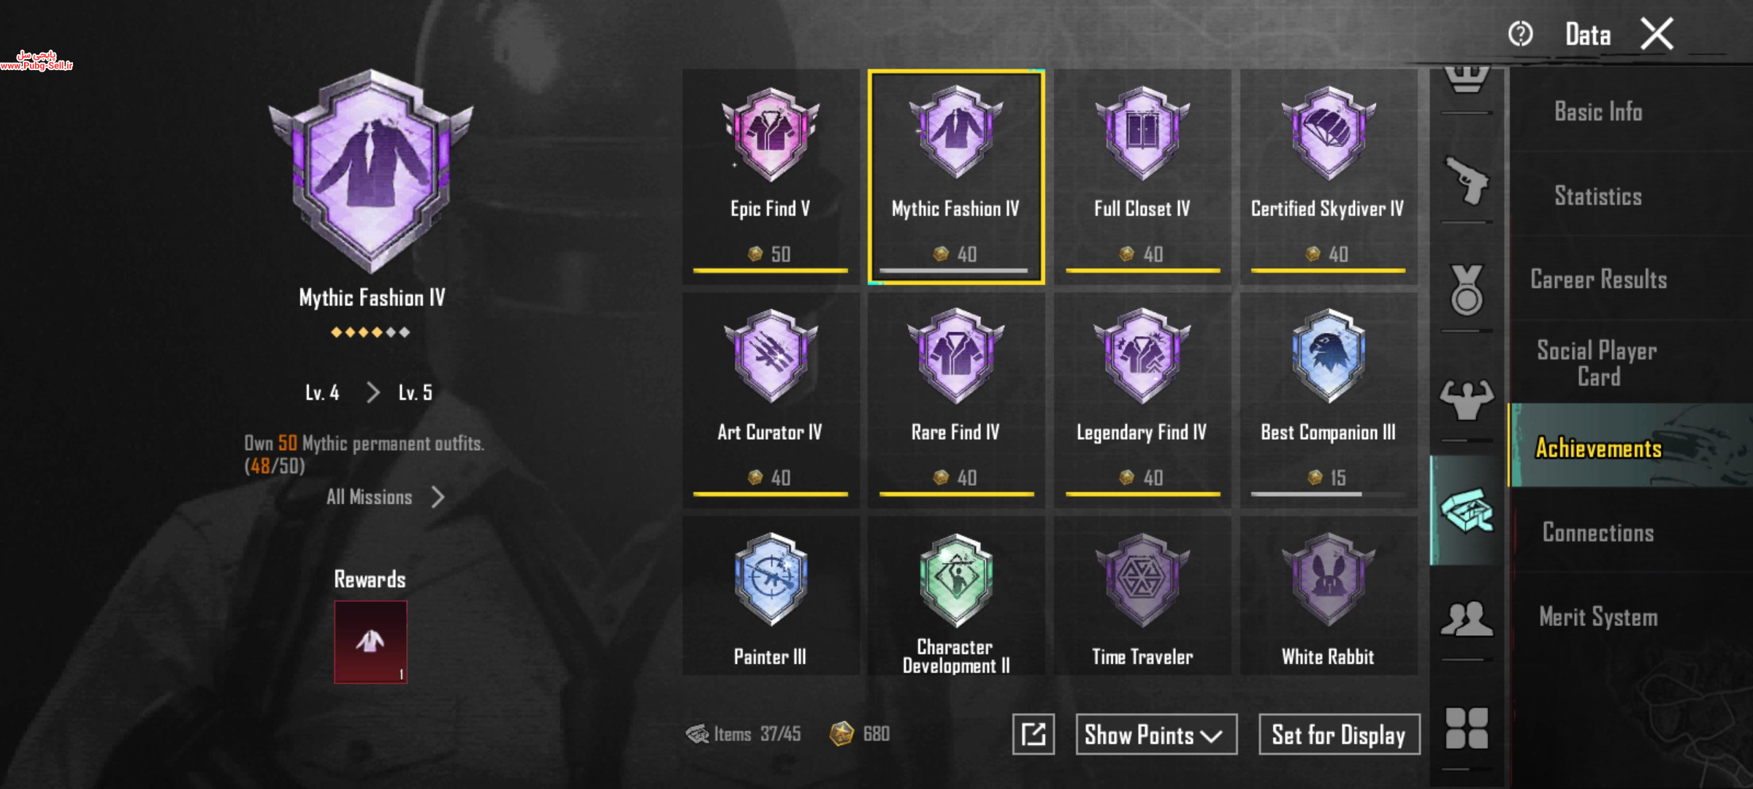Screen dimensions: 1753x789
Task: Select the four-squares grid category icon
Action: coord(1467,728)
